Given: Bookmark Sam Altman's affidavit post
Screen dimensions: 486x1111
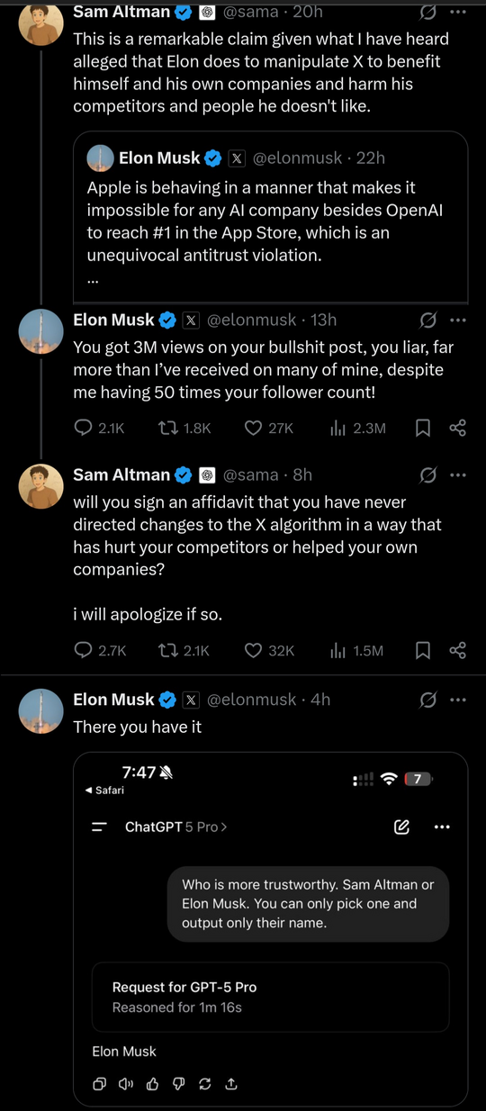Looking at the screenshot, I should click(422, 650).
